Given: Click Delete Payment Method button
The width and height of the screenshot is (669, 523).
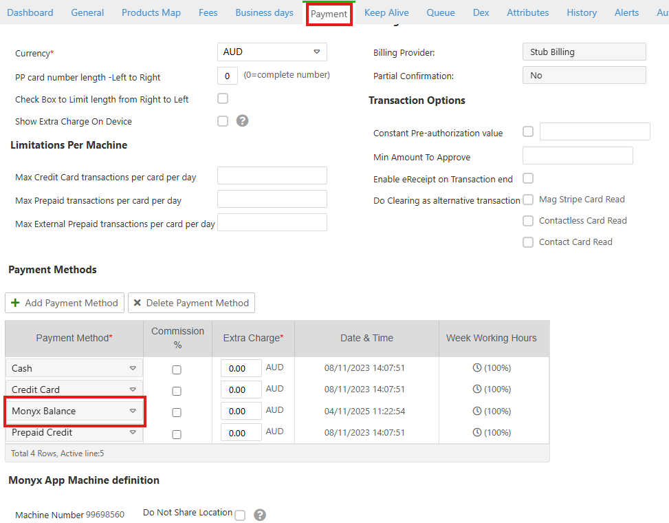Looking at the screenshot, I should (192, 303).
